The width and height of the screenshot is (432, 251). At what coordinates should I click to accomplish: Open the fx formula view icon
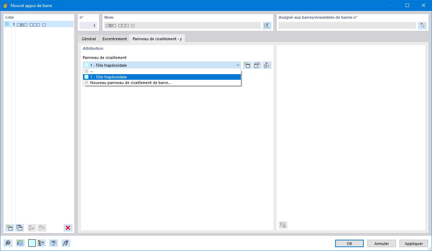pyautogui.click(x=65, y=243)
